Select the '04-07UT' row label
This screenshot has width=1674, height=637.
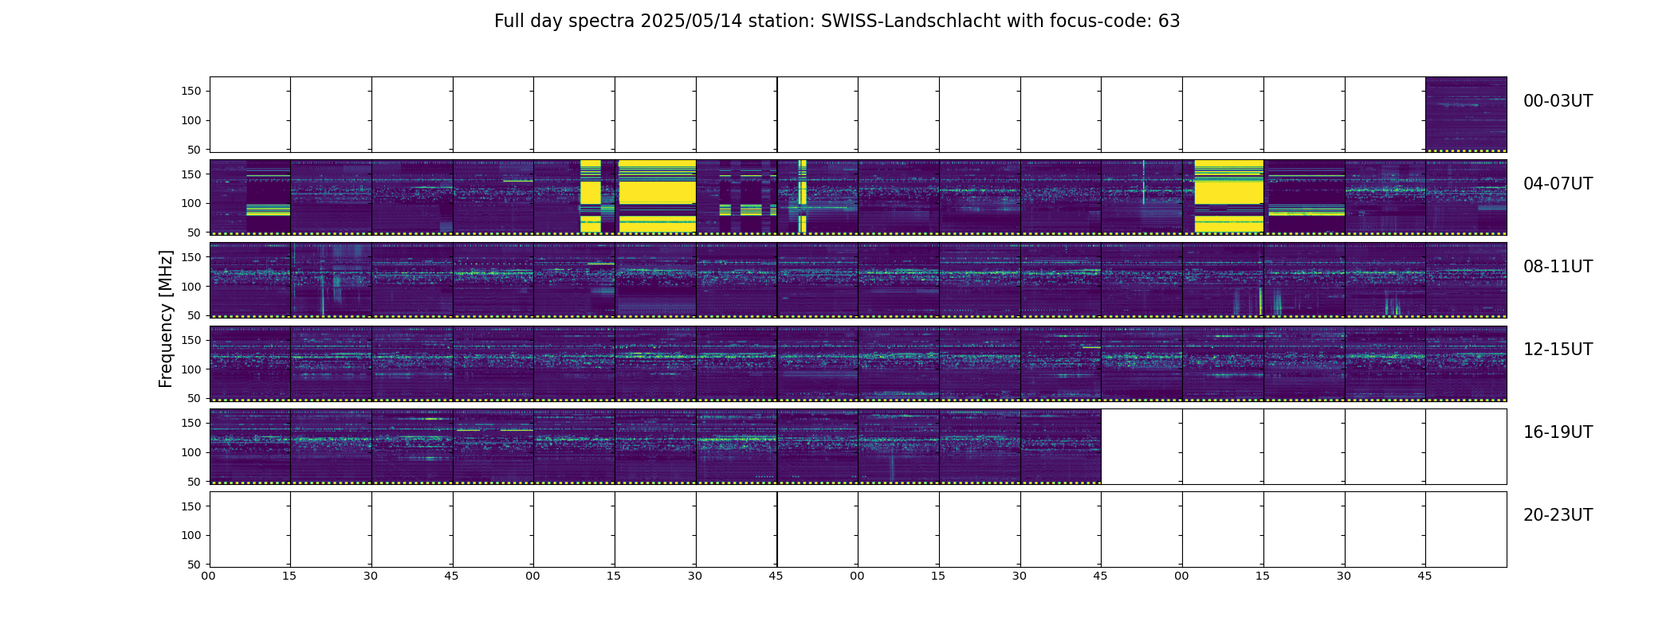coord(1558,184)
